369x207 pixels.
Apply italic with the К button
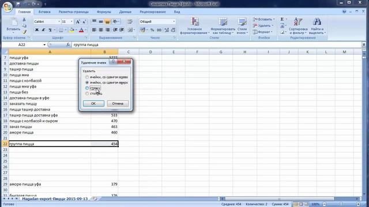[x=43, y=30]
